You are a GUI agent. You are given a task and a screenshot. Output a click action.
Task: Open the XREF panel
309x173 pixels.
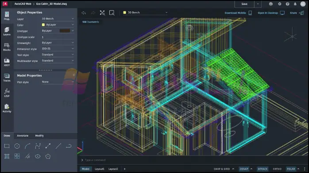coord(7,62)
